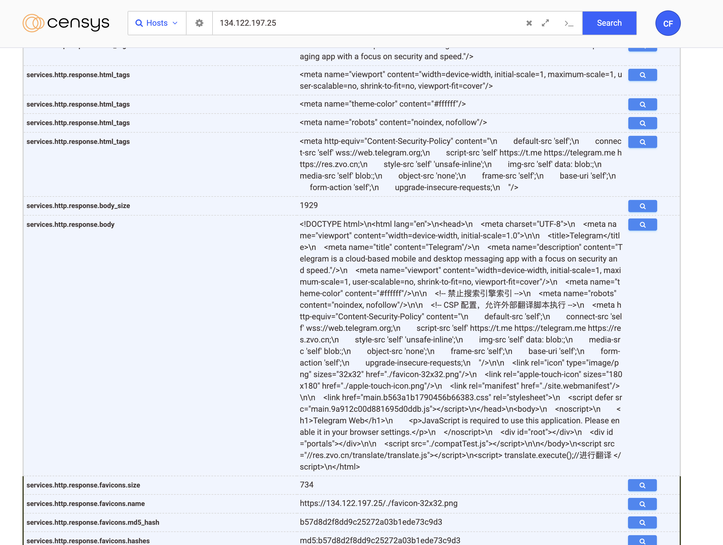Search by body_size 1929 value

642,206
